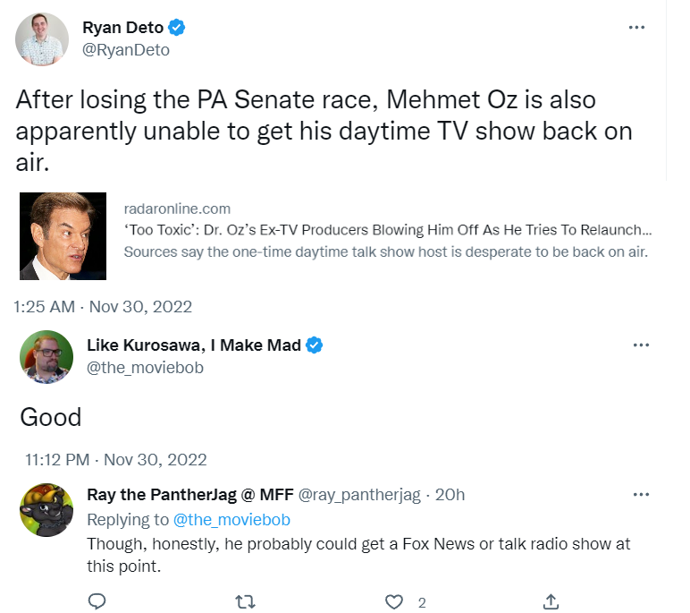
Task: Open more menu on Ray's reply
Action: click(x=641, y=495)
